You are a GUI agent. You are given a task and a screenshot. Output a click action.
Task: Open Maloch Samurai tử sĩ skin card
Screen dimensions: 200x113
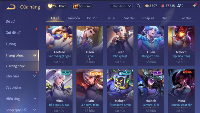151,91
